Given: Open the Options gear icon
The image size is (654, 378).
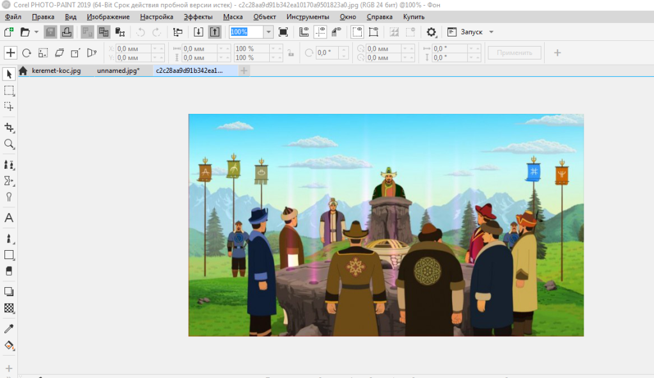Looking at the screenshot, I should coord(432,32).
